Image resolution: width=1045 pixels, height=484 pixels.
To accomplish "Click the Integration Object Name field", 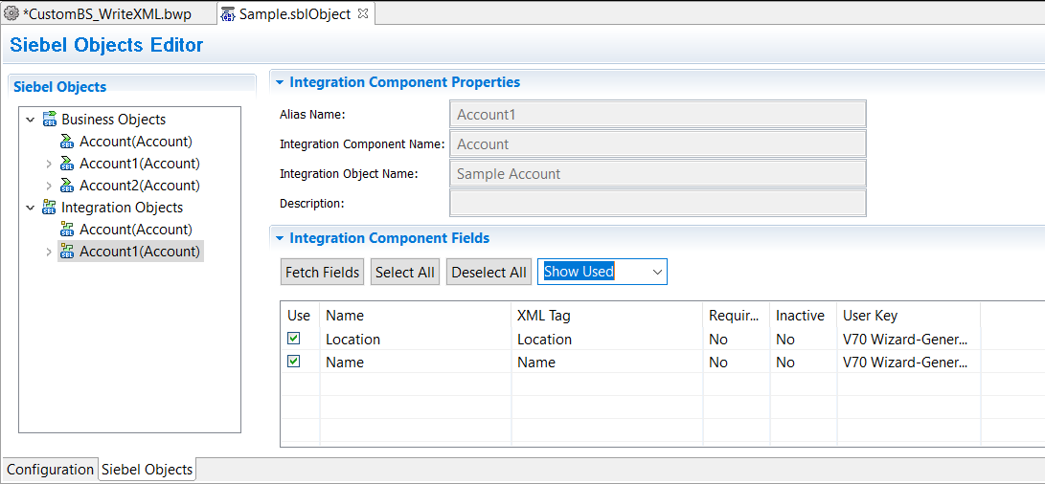I will (658, 174).
